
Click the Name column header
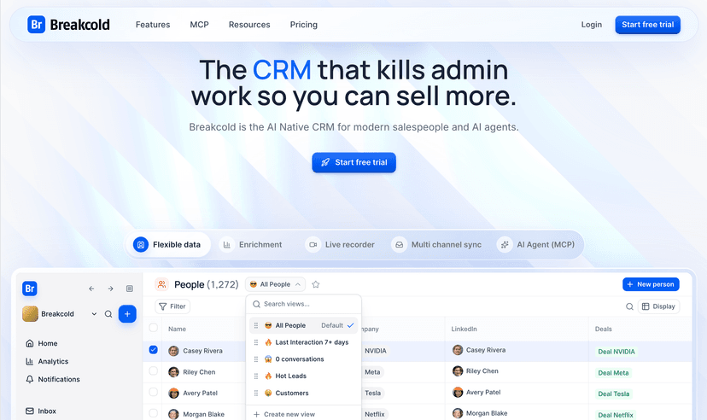tap(178, 329)
